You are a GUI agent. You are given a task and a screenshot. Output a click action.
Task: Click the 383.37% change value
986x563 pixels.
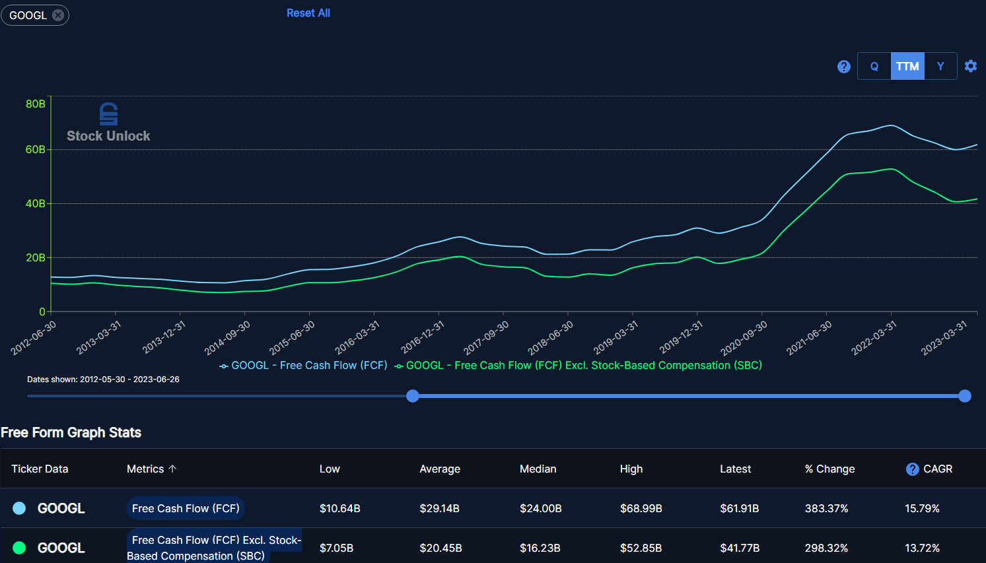point(827,508)
